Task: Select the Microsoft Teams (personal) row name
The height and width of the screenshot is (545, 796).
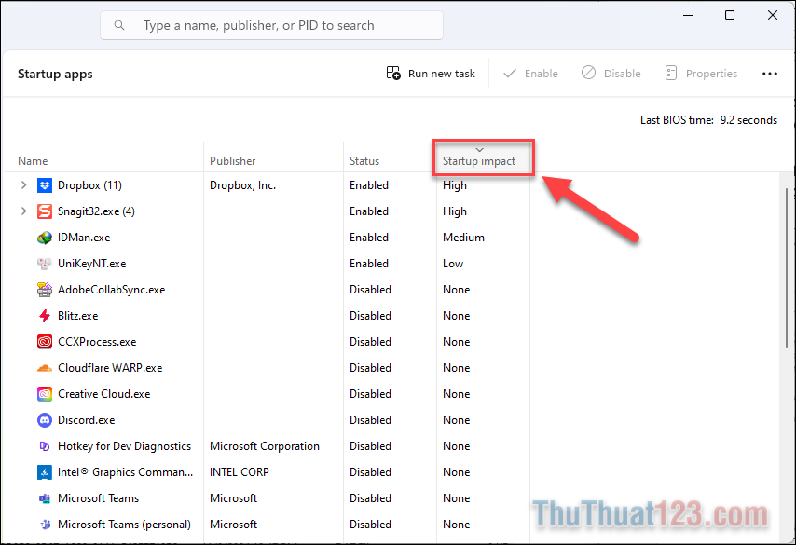Action: [x=124, y=525]
